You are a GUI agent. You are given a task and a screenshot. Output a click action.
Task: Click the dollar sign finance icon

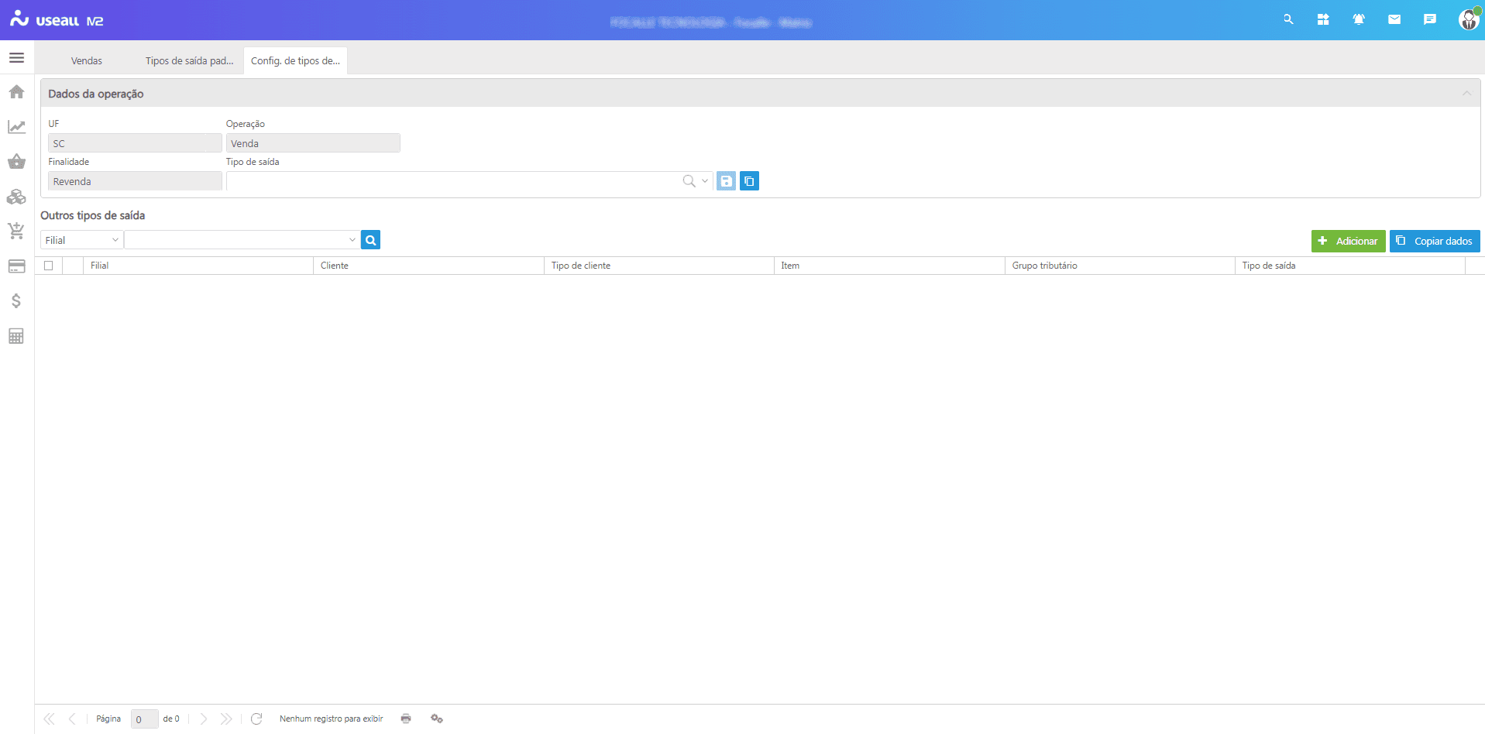point(16,301)
